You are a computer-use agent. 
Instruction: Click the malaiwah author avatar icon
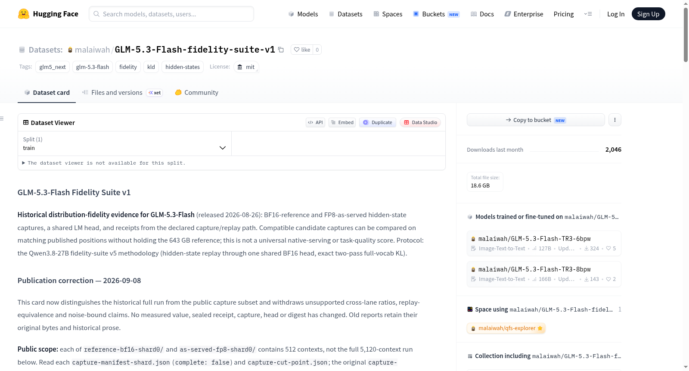click(70, 50)
